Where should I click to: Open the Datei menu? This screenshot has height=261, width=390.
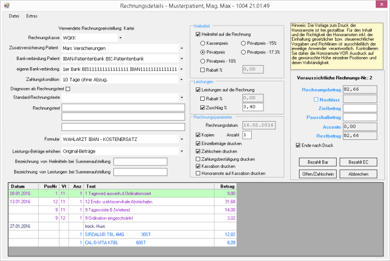(14, 16)
